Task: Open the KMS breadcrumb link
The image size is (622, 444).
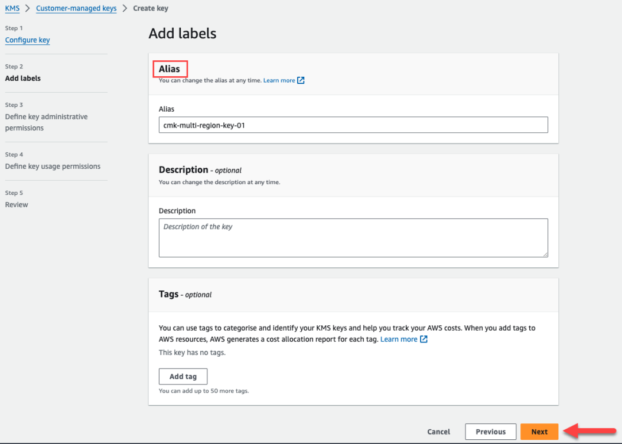Action: [12, 8]
